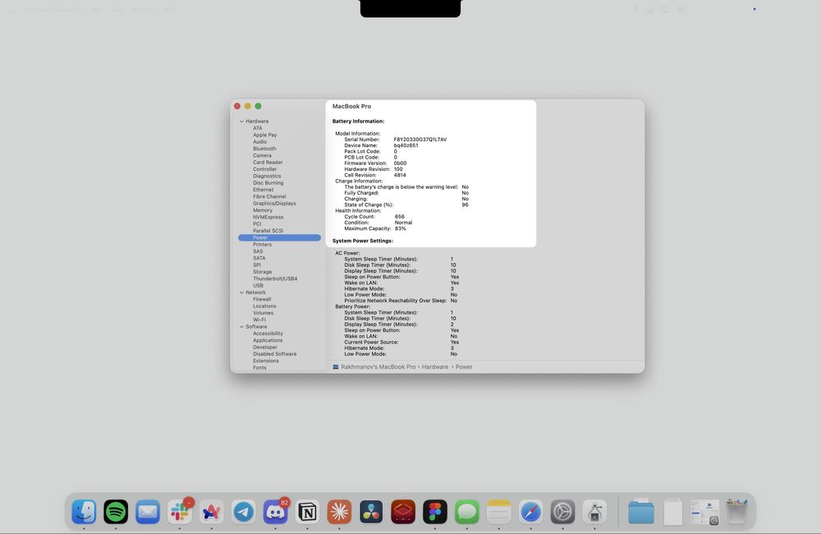This screenshot has width=821, height=534.
Task: Select Disabled Software in sidebar
Action: coord(274,354)
